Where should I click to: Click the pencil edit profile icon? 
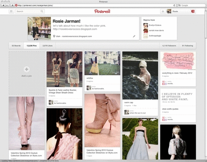[x=134, y=36]
